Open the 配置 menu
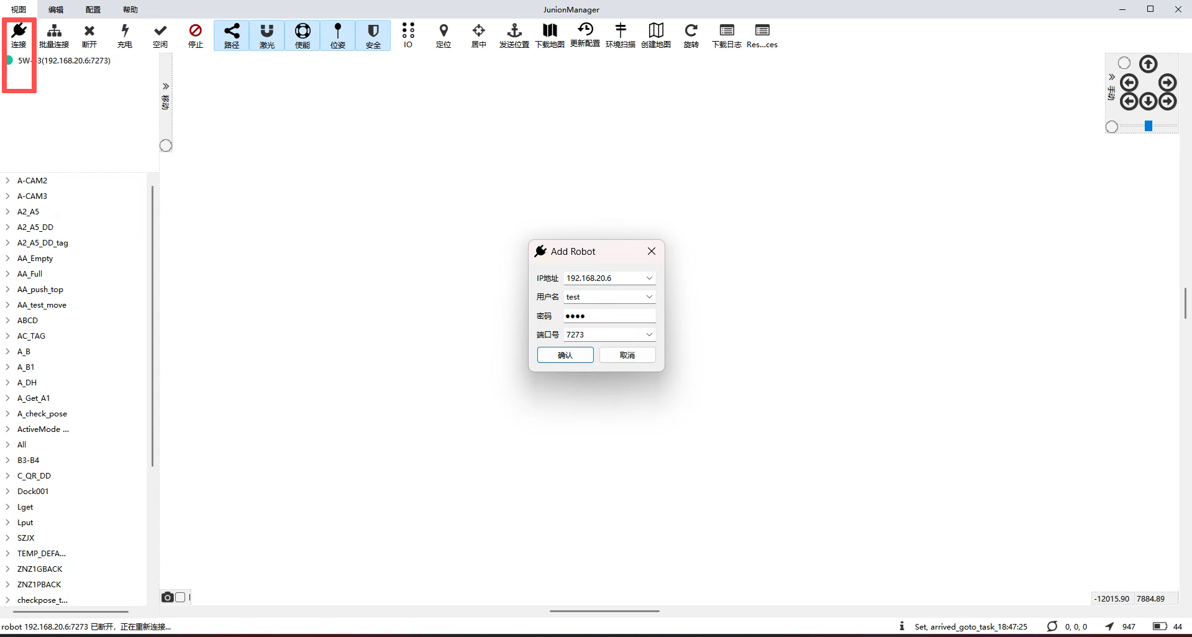The height and width of the screenshot is (637, 1192). point(93,9)
